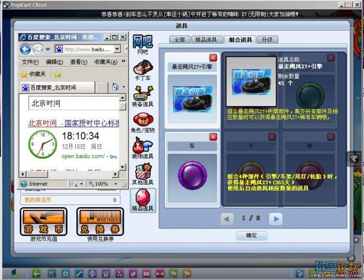Click the new blank browser tab button
The width and height of the screenshot is (364, 280).
102,87
